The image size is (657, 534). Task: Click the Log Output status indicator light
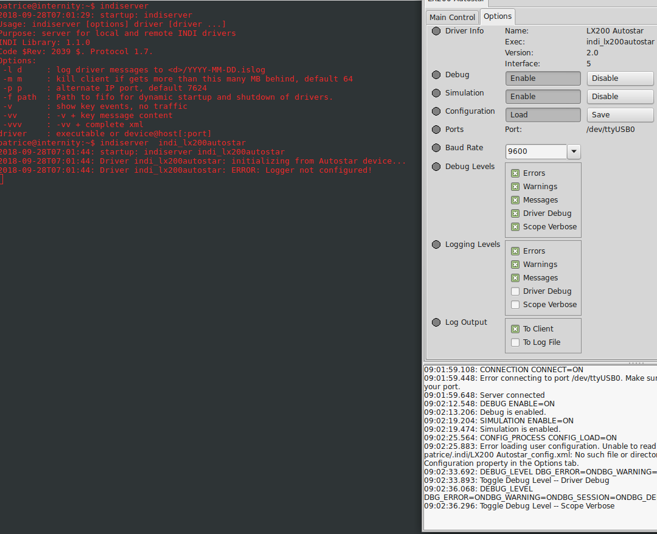(x=436, y=322)
